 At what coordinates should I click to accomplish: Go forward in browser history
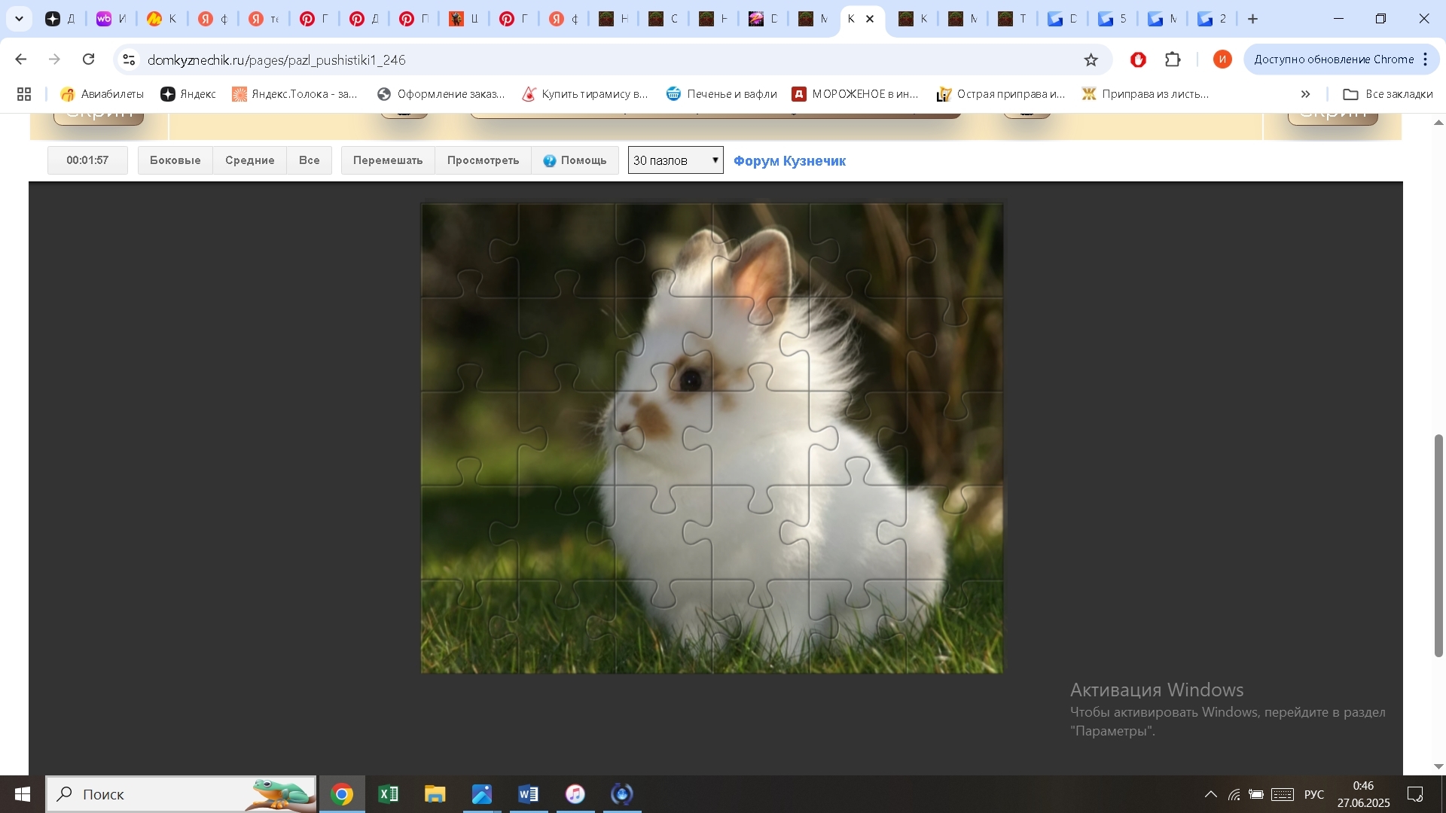pos(54,59)
